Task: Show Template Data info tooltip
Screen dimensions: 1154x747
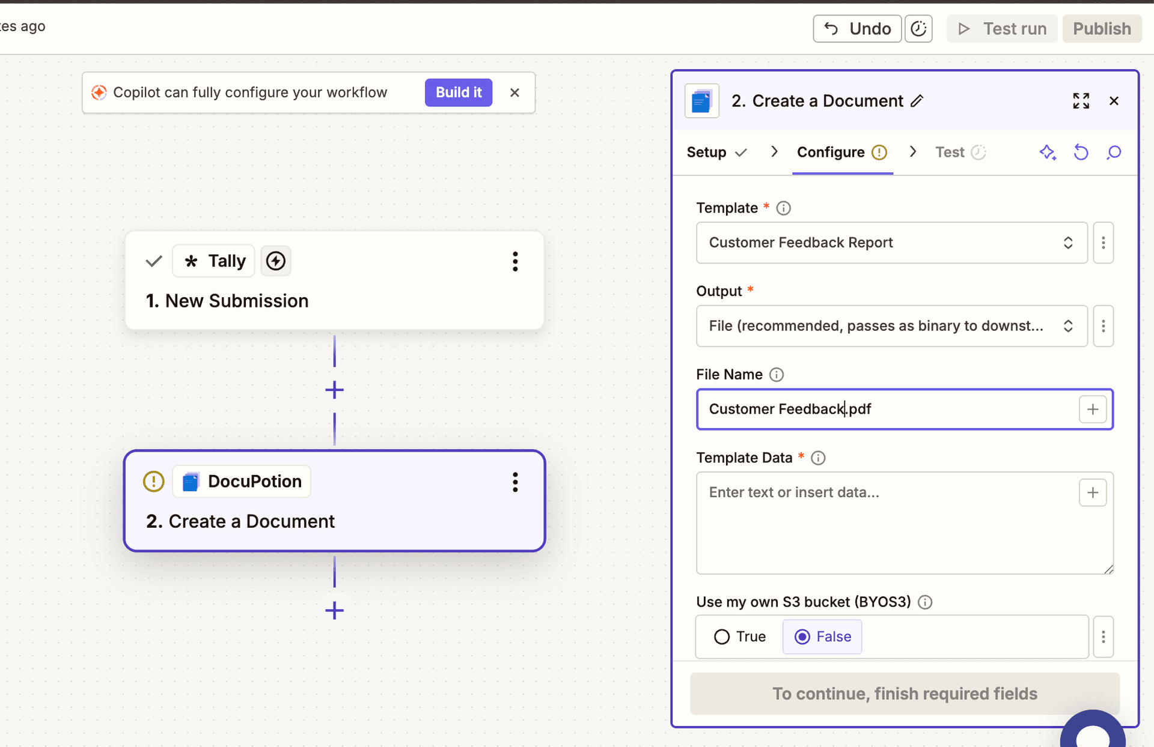Action: [818, 458]
